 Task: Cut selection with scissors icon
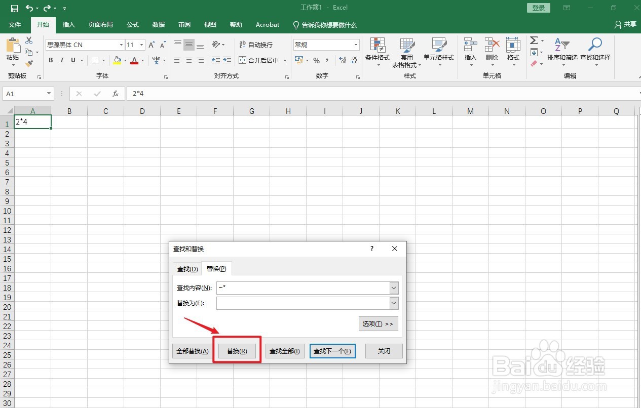(x=29, y=40)
